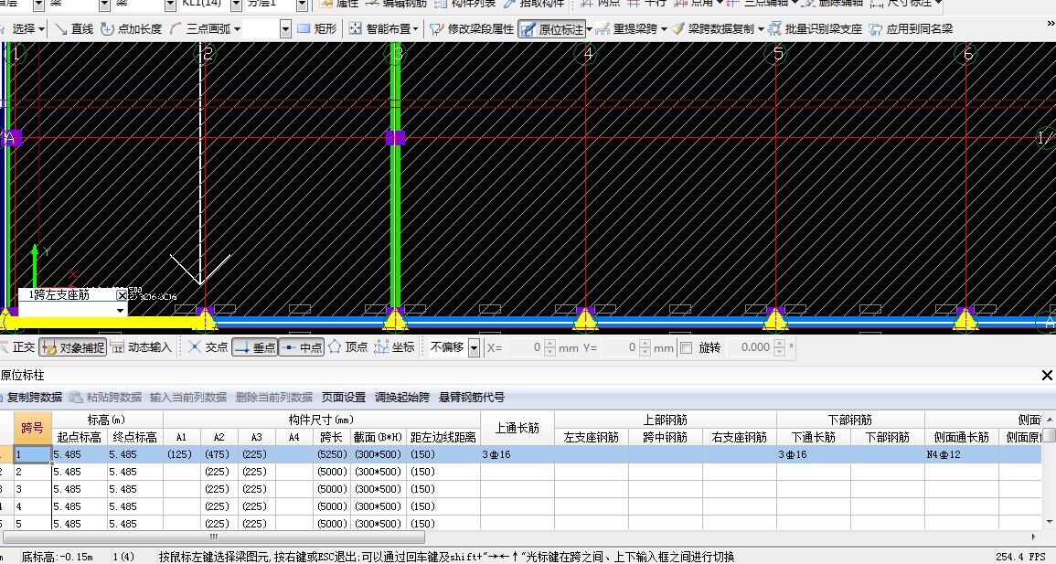Viewport: 1056px width, 564px height.
Task: Select the 直线 line drawing tool
Action: [x=75, y=29]
